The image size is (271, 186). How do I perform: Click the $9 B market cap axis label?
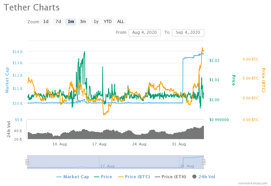19,120
